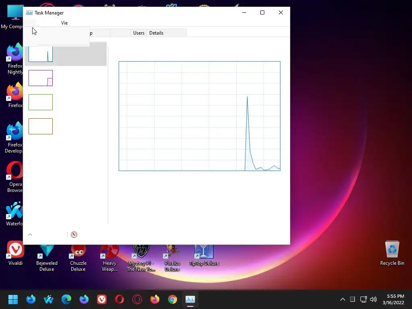Select the purple Memory performance thumbnail
The image size is (412, 309).
[41, 78]
